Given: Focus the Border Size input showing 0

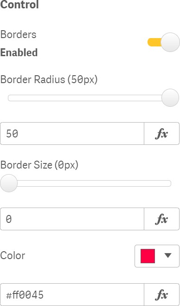Looking at the screenshot, I should coord(72,219).
